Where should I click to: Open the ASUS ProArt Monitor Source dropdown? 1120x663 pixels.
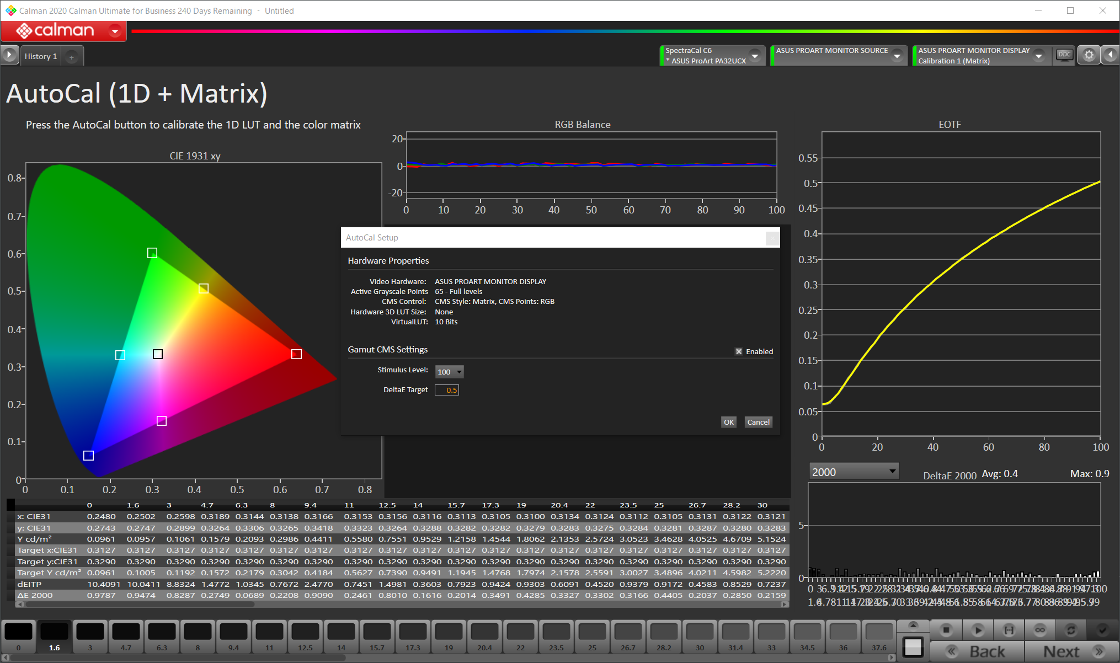897,56
